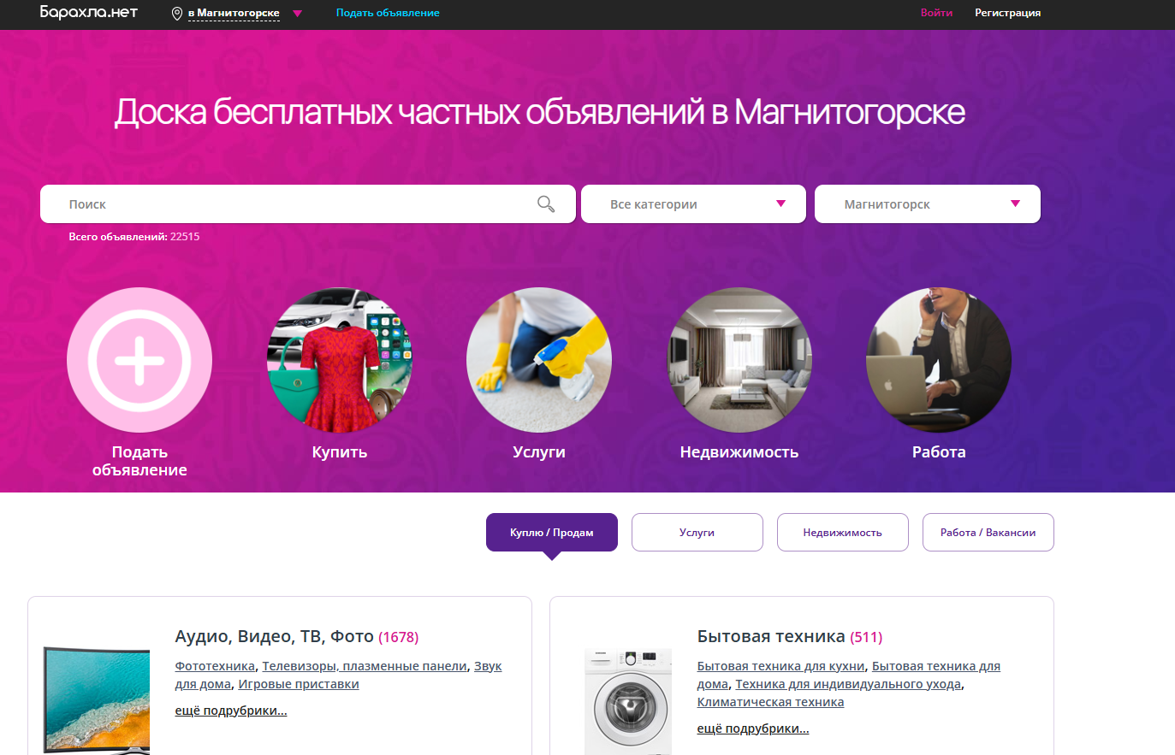Click the magnifying glass search icon
This screenshot has height=755, width=1175.
(x=545, y=203)
